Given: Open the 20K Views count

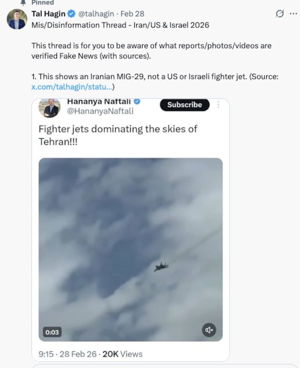Looking at the screenshot, I should coord(123,354).
